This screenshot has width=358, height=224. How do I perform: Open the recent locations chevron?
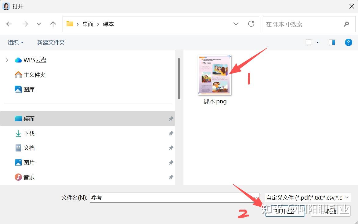tap(39, 24)
